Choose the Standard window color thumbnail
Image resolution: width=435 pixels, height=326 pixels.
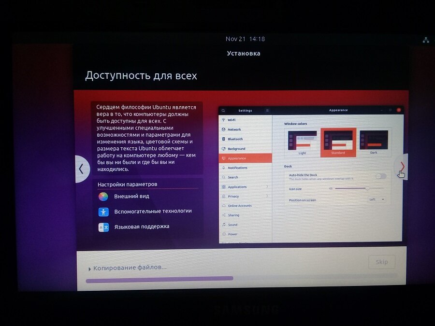tap(338, 142)
